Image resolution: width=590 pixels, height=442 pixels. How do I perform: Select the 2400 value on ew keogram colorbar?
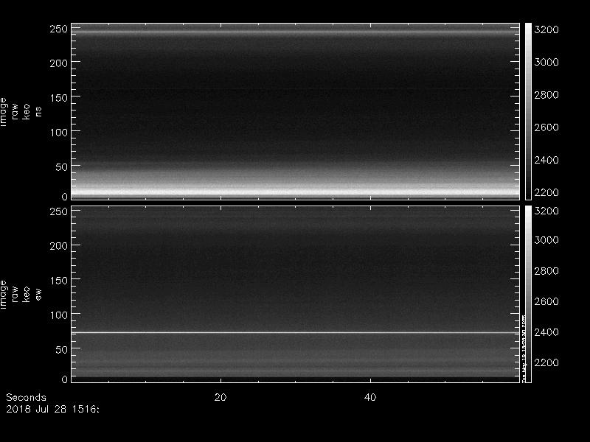pyautogui.click(x=546, y=332)
